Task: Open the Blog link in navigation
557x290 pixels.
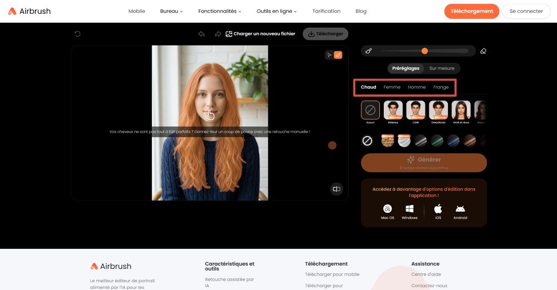Action: pos(361,11)
